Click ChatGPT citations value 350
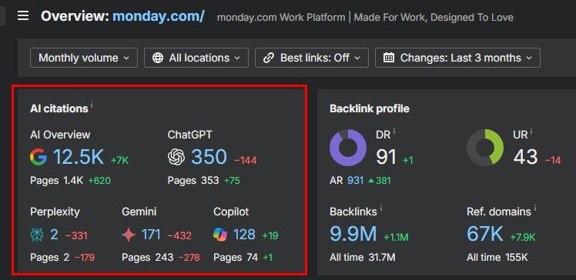 point(209,157)
